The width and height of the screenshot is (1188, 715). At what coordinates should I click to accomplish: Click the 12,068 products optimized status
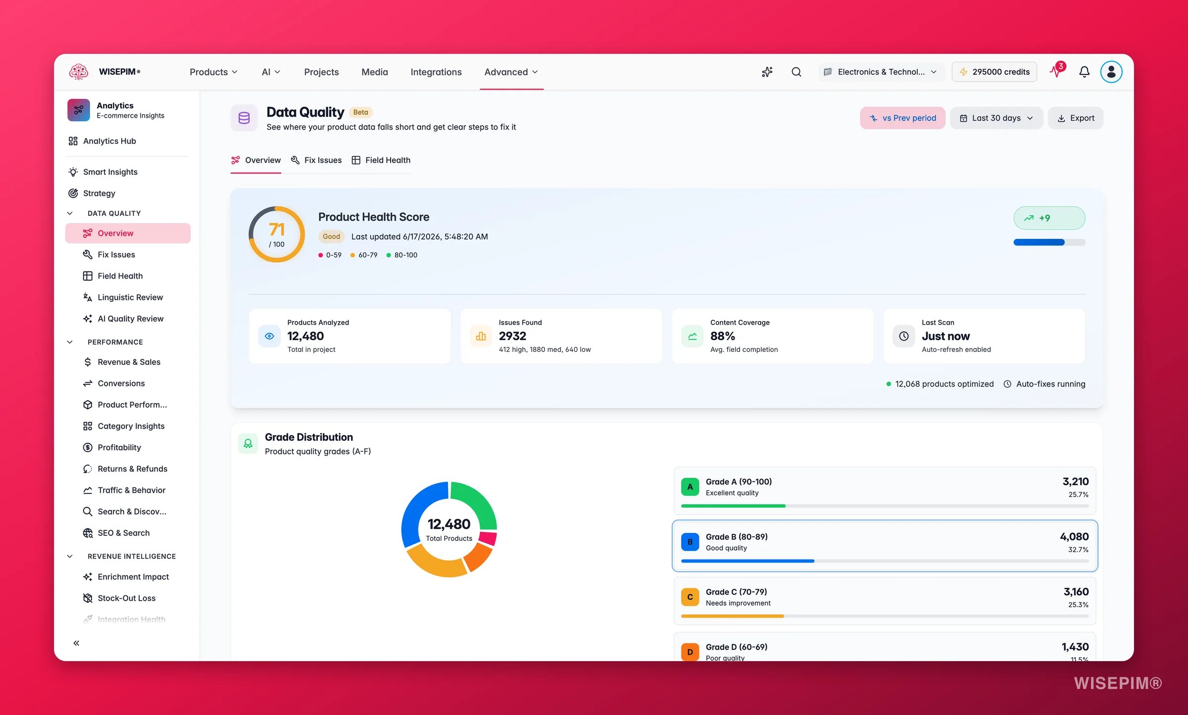point(940,384)
